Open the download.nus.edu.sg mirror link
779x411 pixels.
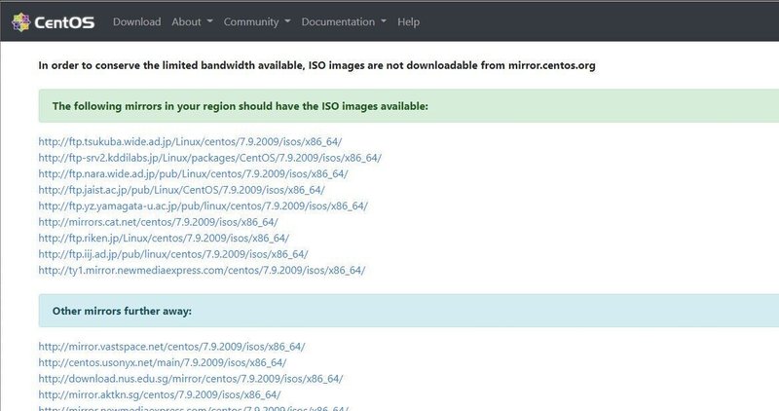(191, 379)
